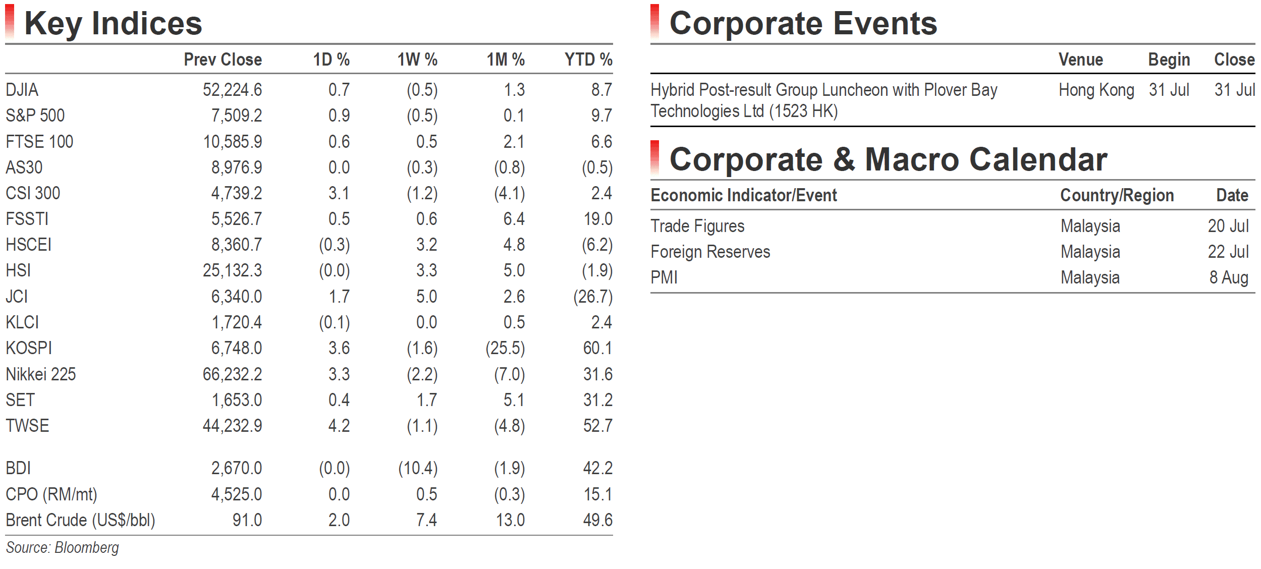Click the Plover Bay Technologies luncheon event
Image resolution: width=1261 pixels, height=569 pixels.
pos(824,100)
